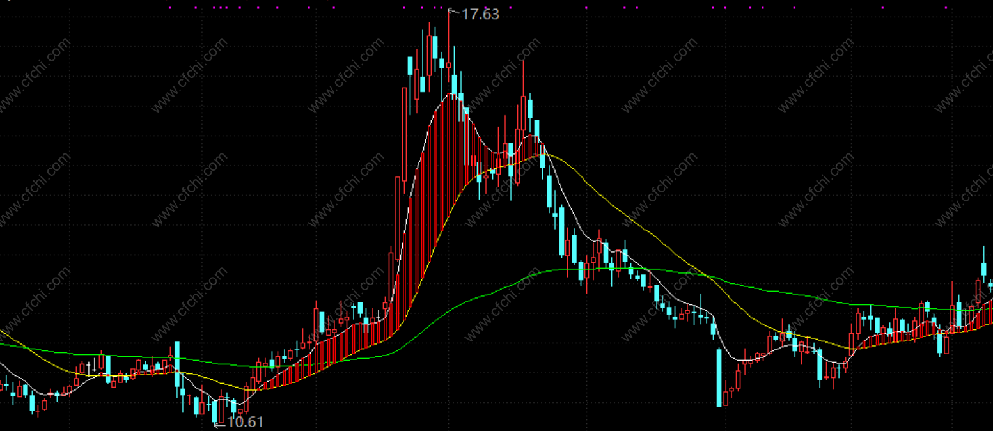
Task: Click the 10.61 low price label
Action: pos(245,422)
